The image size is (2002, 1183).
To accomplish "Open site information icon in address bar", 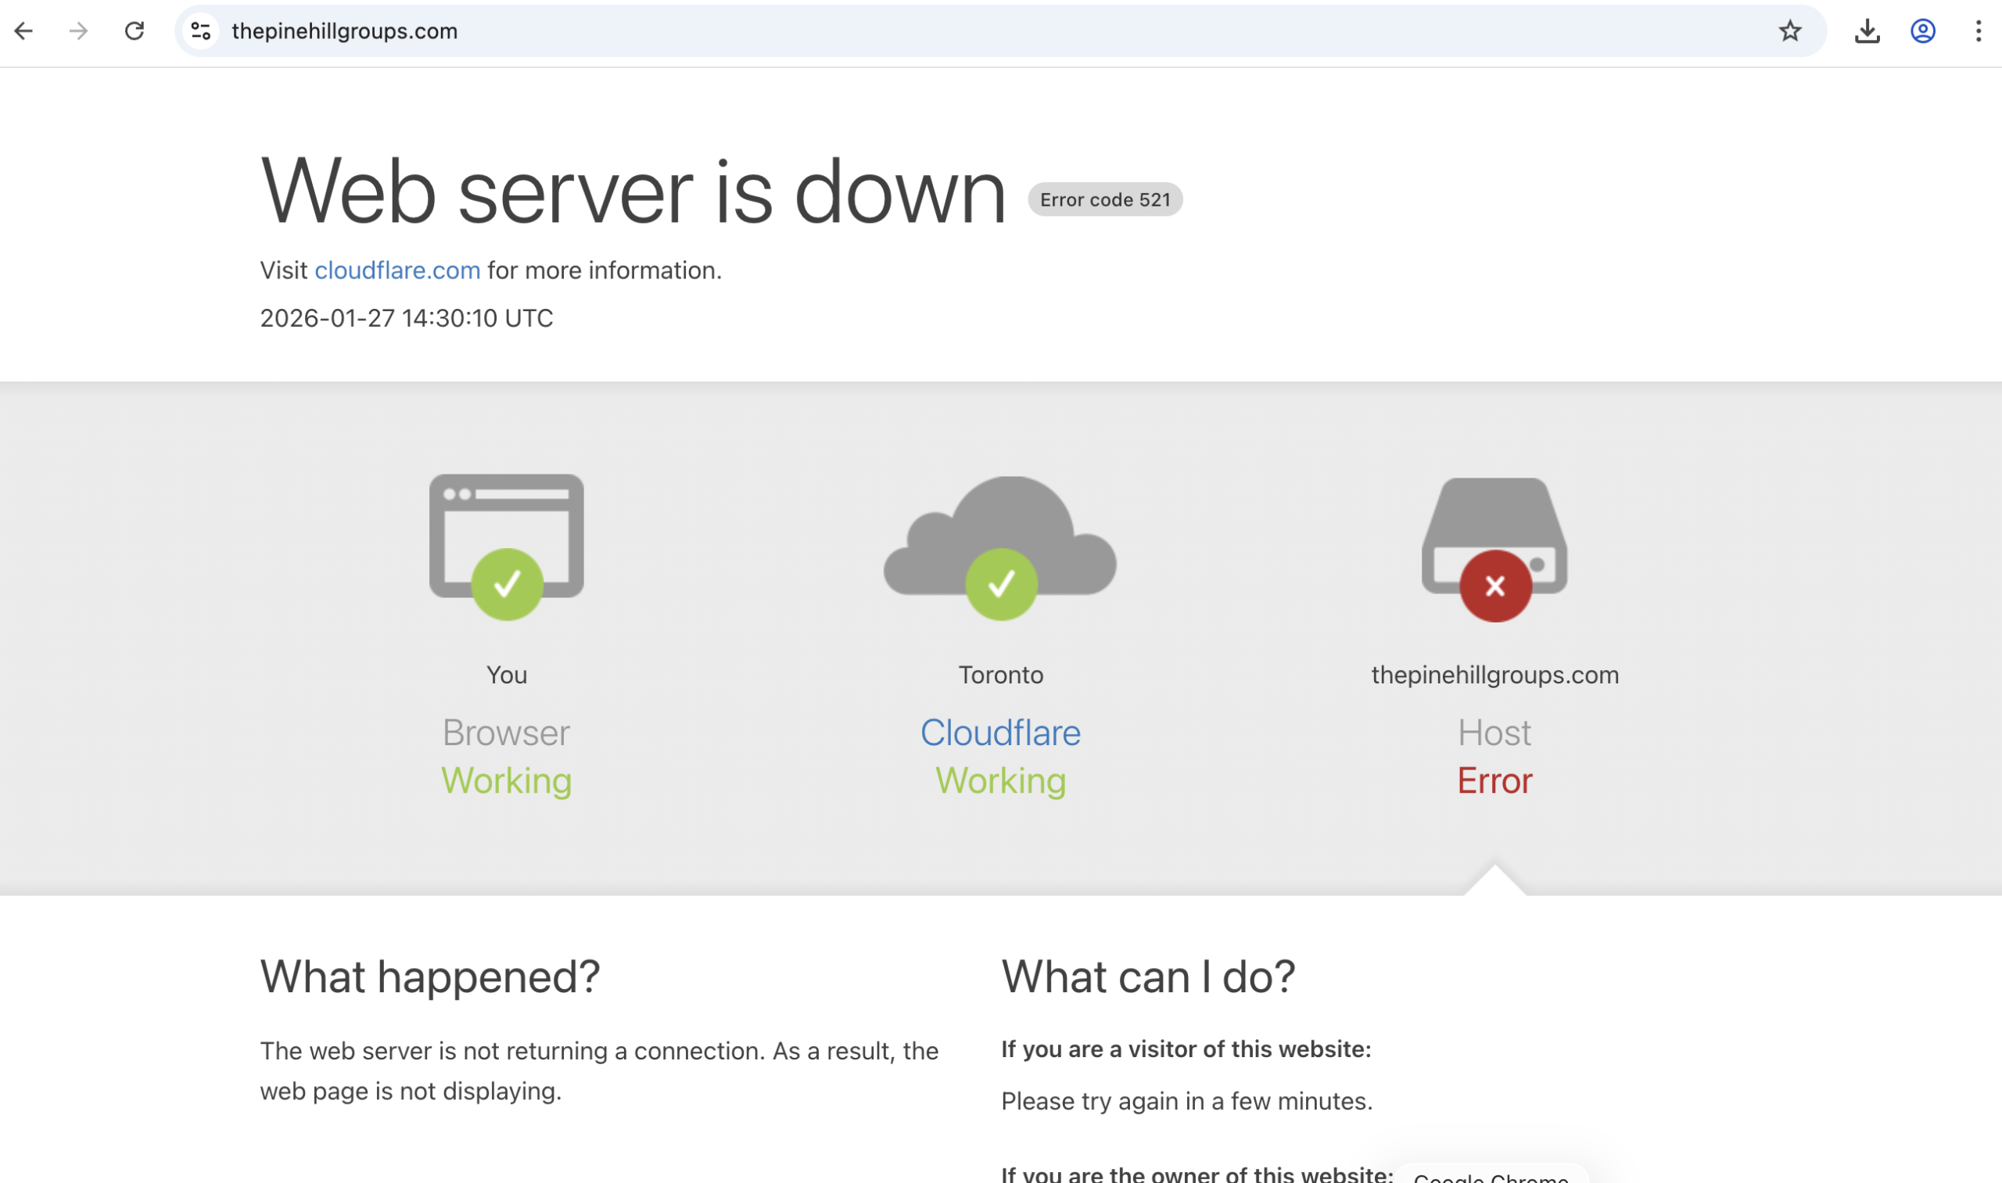I will point(201,31).
